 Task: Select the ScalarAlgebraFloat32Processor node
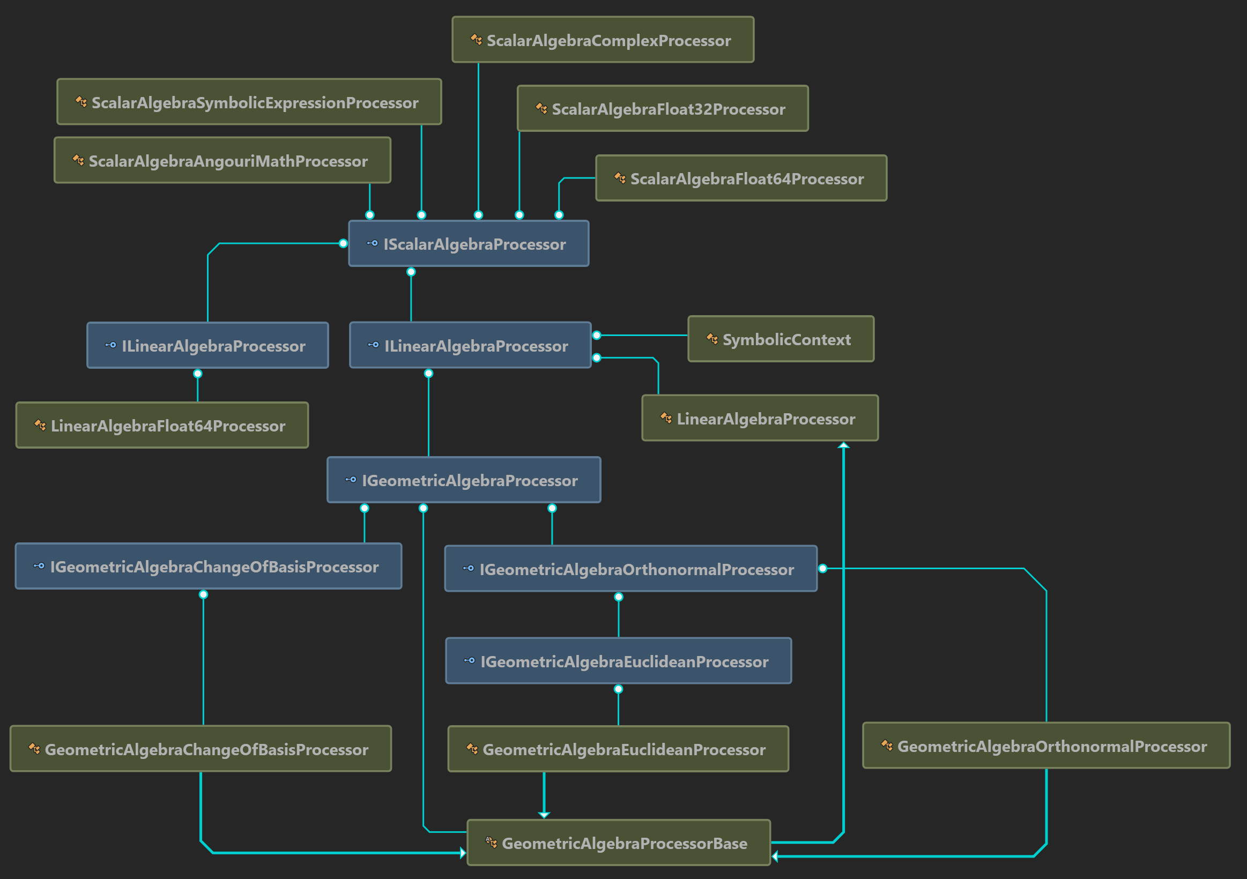click(x=662, y=109)
